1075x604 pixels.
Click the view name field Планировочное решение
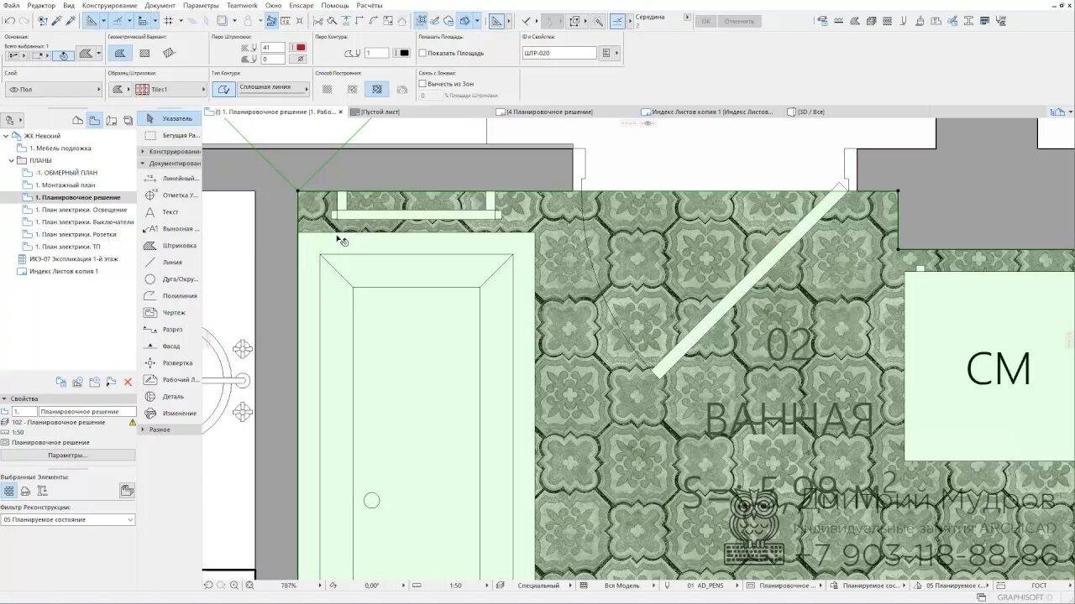87,412
